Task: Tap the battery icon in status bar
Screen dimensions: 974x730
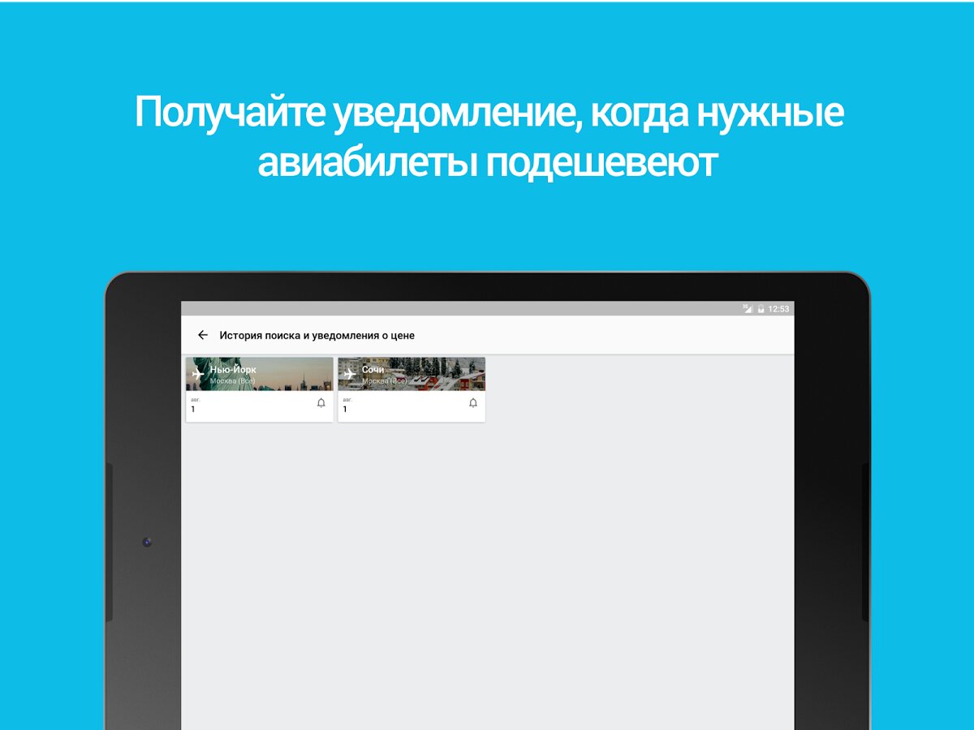Action: (x=761, y=309)
